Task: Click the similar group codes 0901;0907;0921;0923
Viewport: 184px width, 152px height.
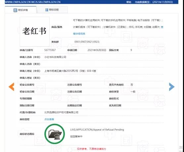Action: [87, 42]
